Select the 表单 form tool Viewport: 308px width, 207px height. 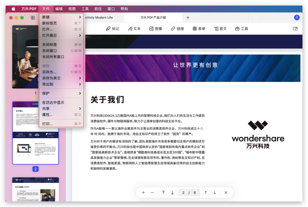[199, 29]
